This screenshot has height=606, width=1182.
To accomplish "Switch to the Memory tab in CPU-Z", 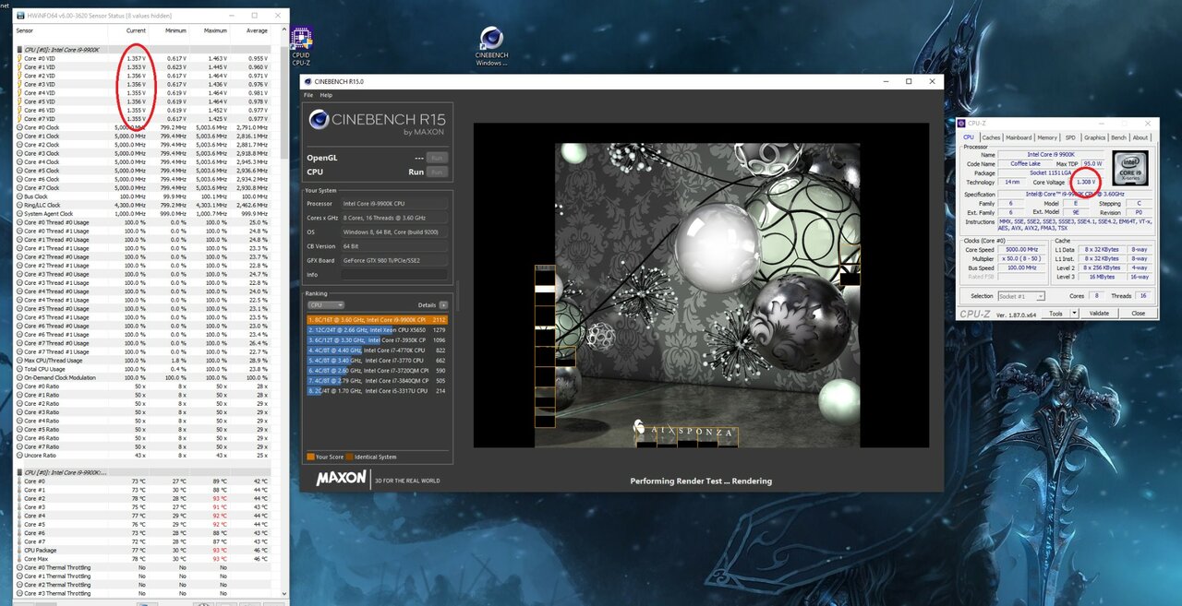I will pos(1047,137).
